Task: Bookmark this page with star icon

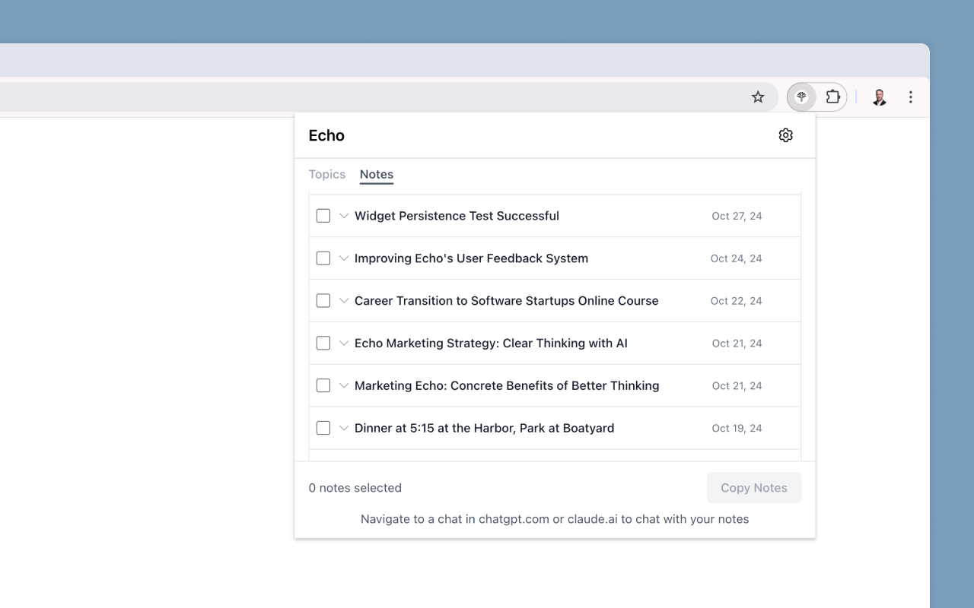Action: (x=758, y=97)
